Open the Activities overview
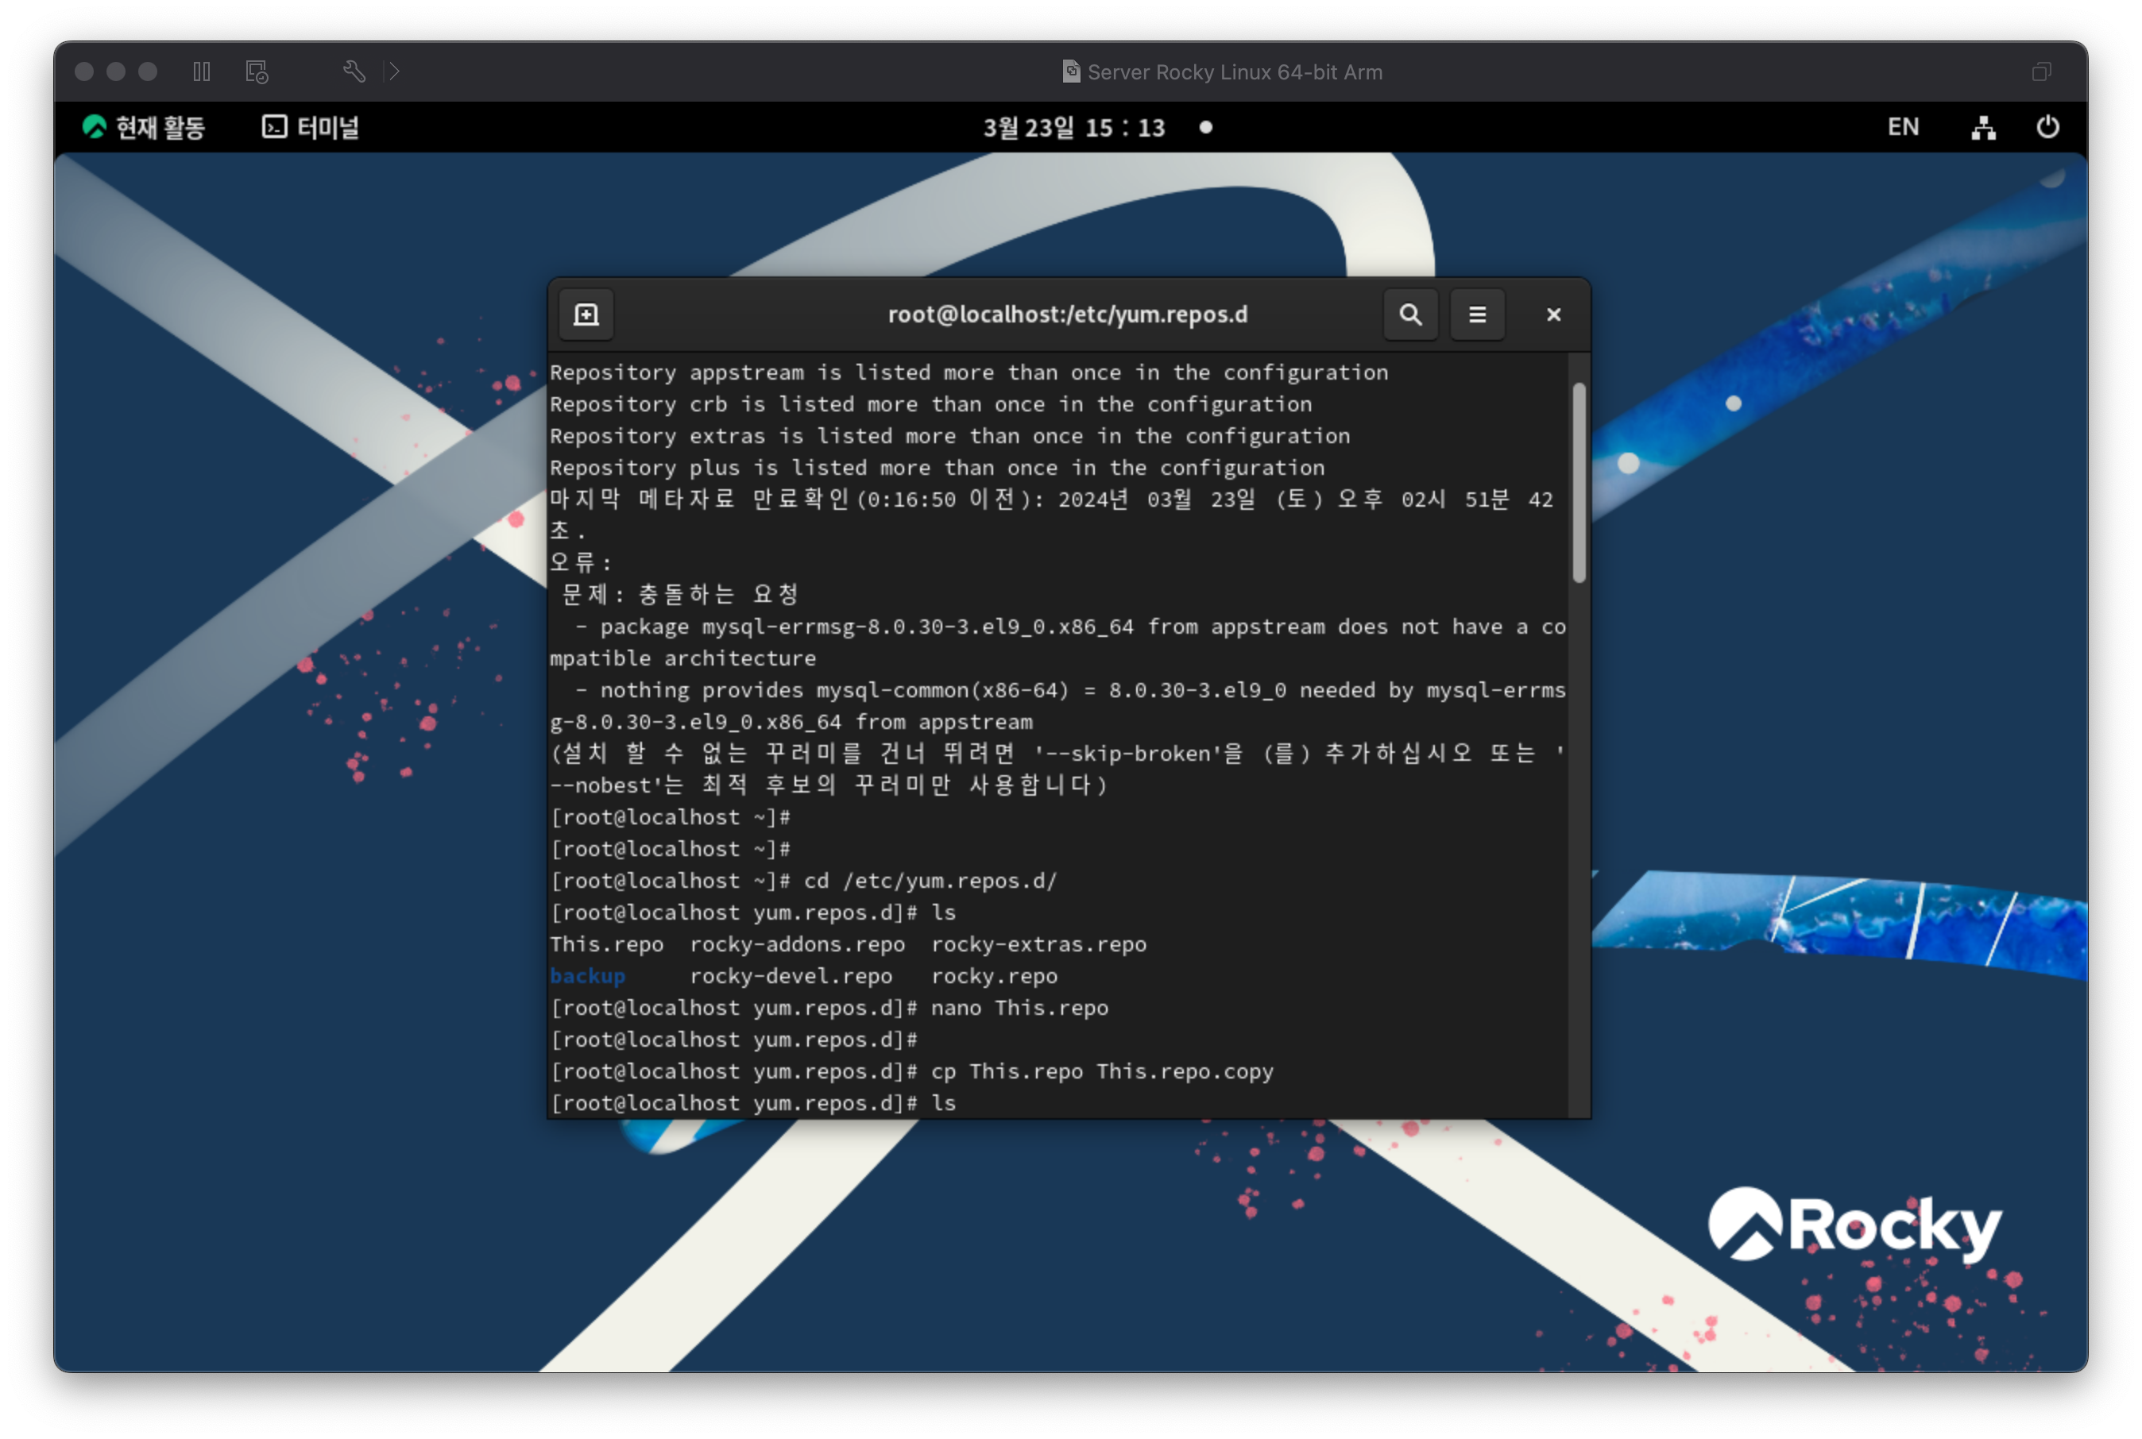This screenshot has width=2142, height=1439. pos(144,128)
